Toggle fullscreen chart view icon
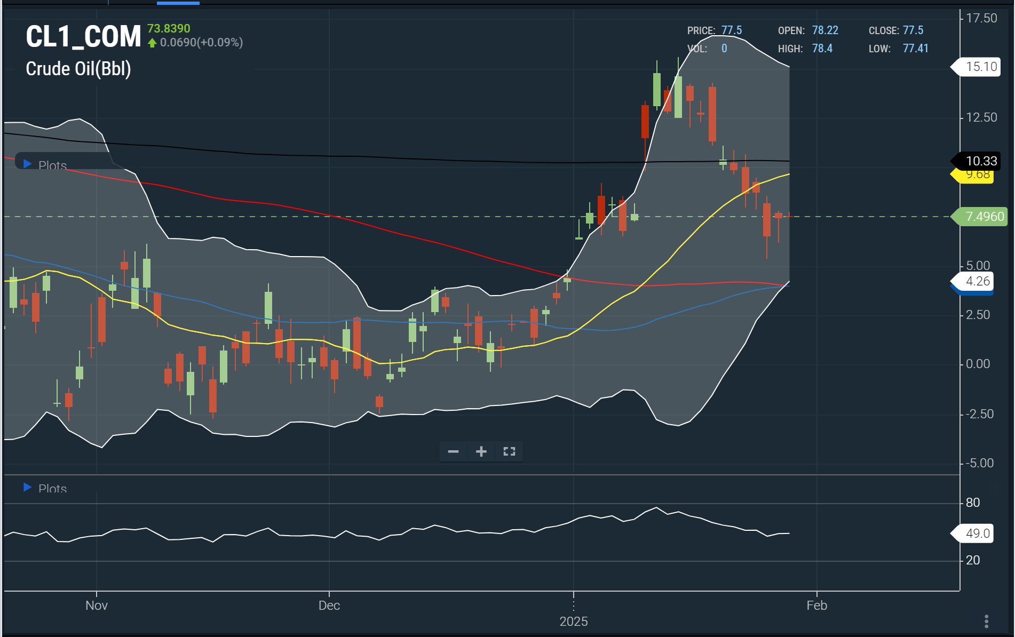 [x=509, y=452]
